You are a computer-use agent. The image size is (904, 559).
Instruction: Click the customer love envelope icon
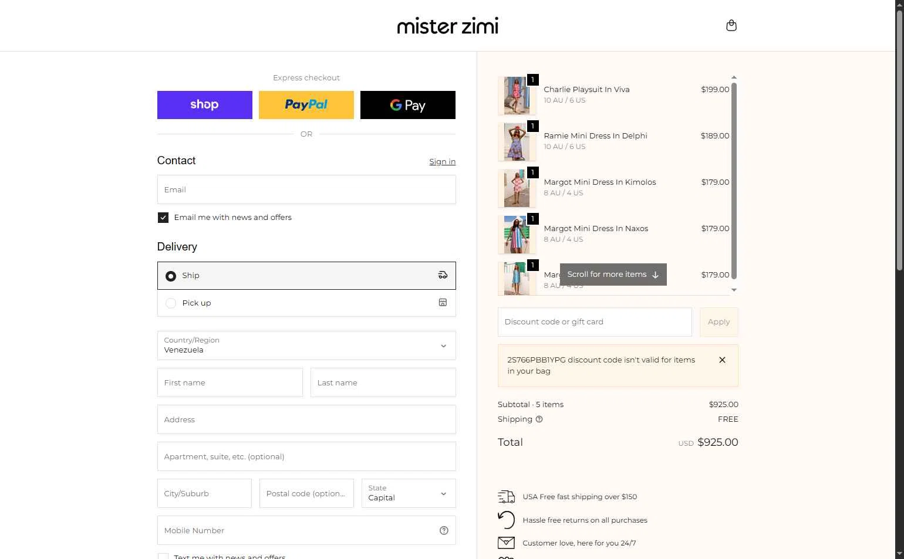[506, 543]
